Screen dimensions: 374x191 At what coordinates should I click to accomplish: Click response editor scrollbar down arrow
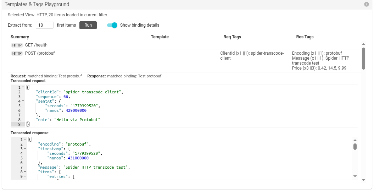pyautogui.click(x=355, y=176)
